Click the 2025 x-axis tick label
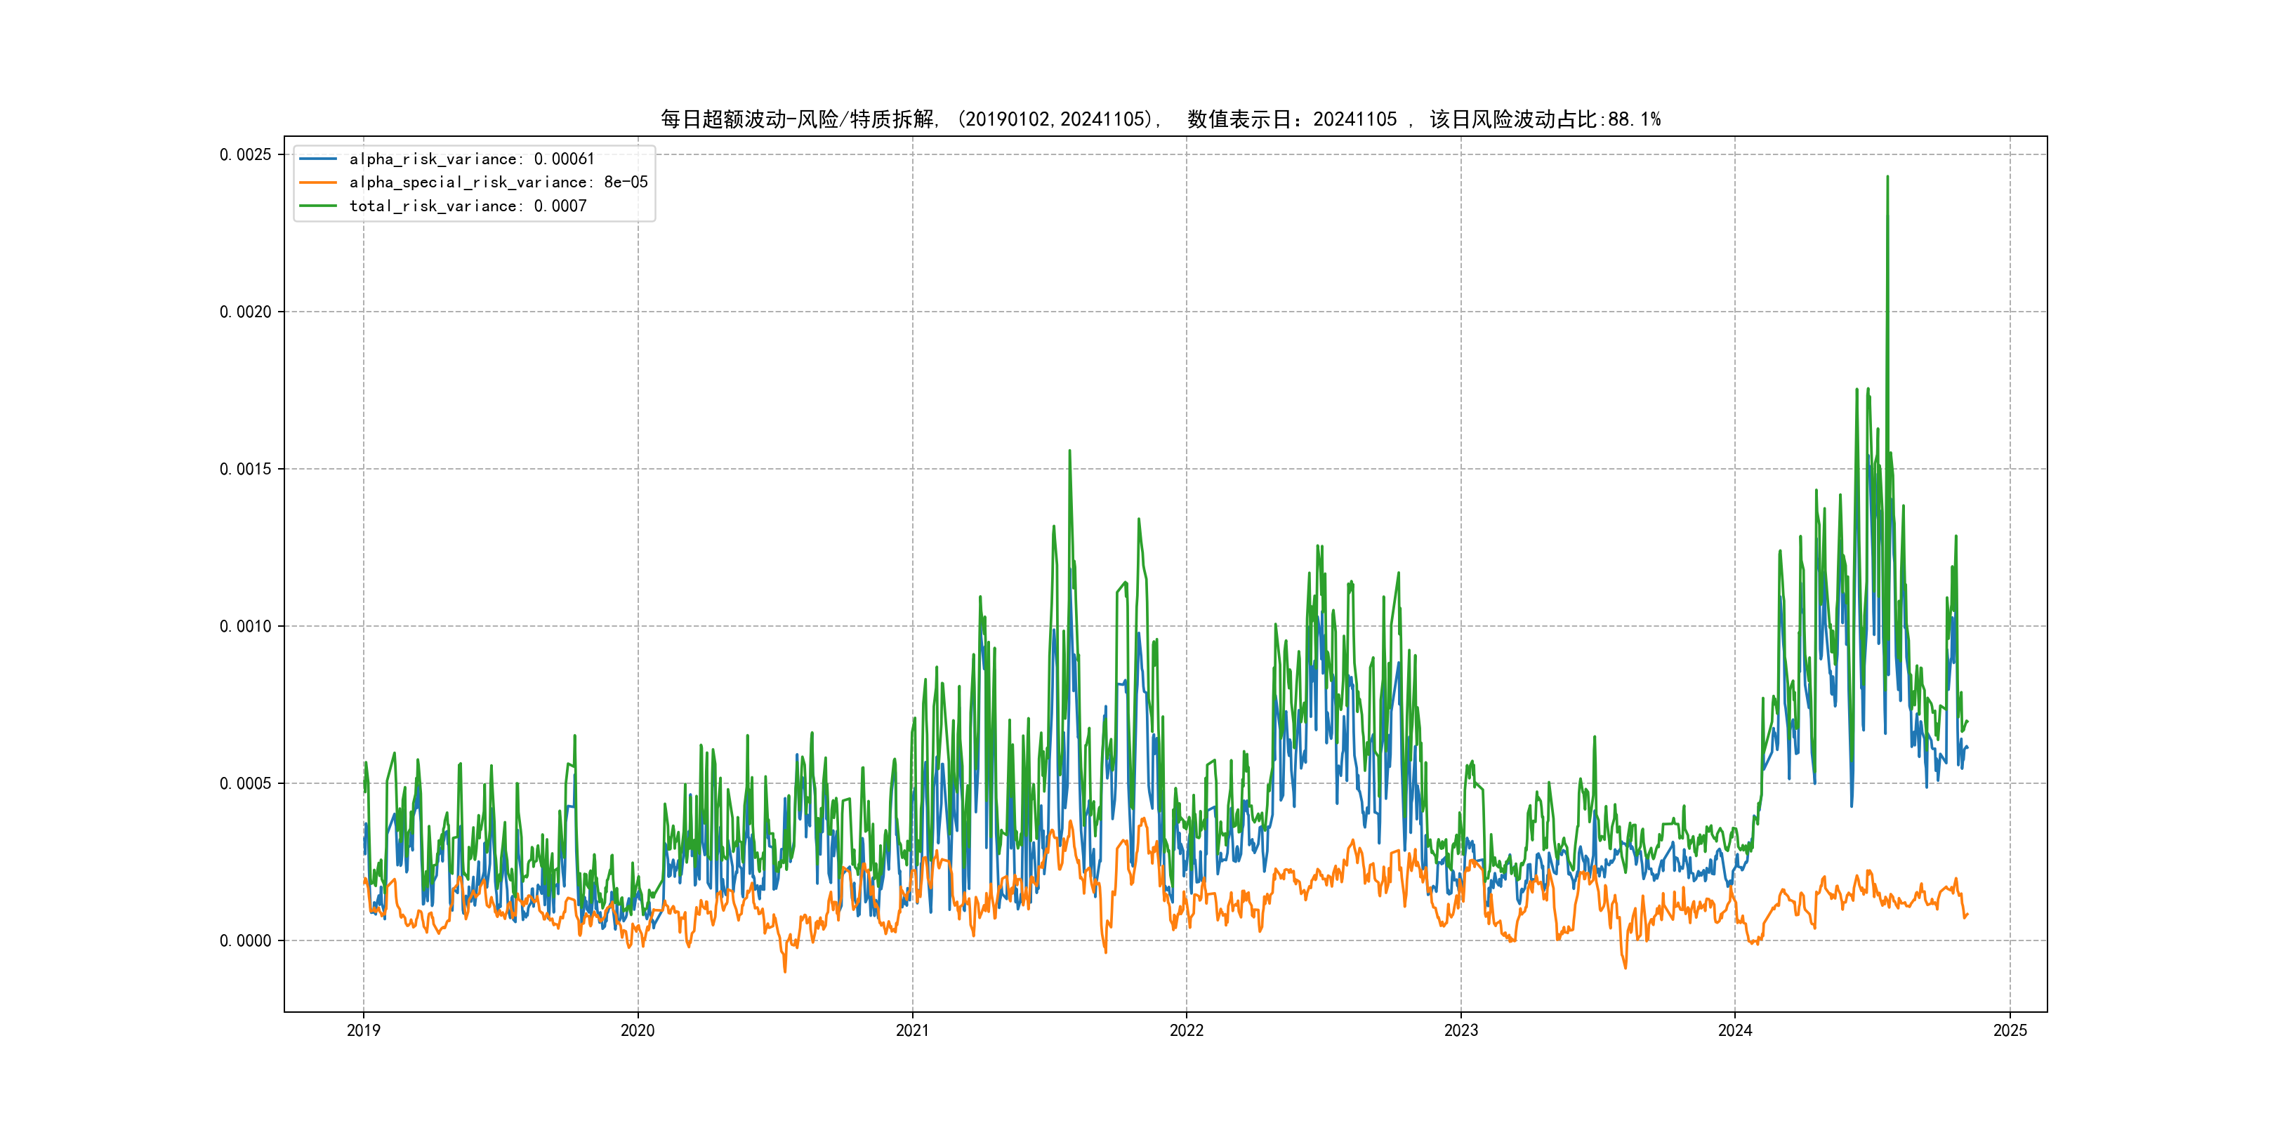 point(2010,1030)
